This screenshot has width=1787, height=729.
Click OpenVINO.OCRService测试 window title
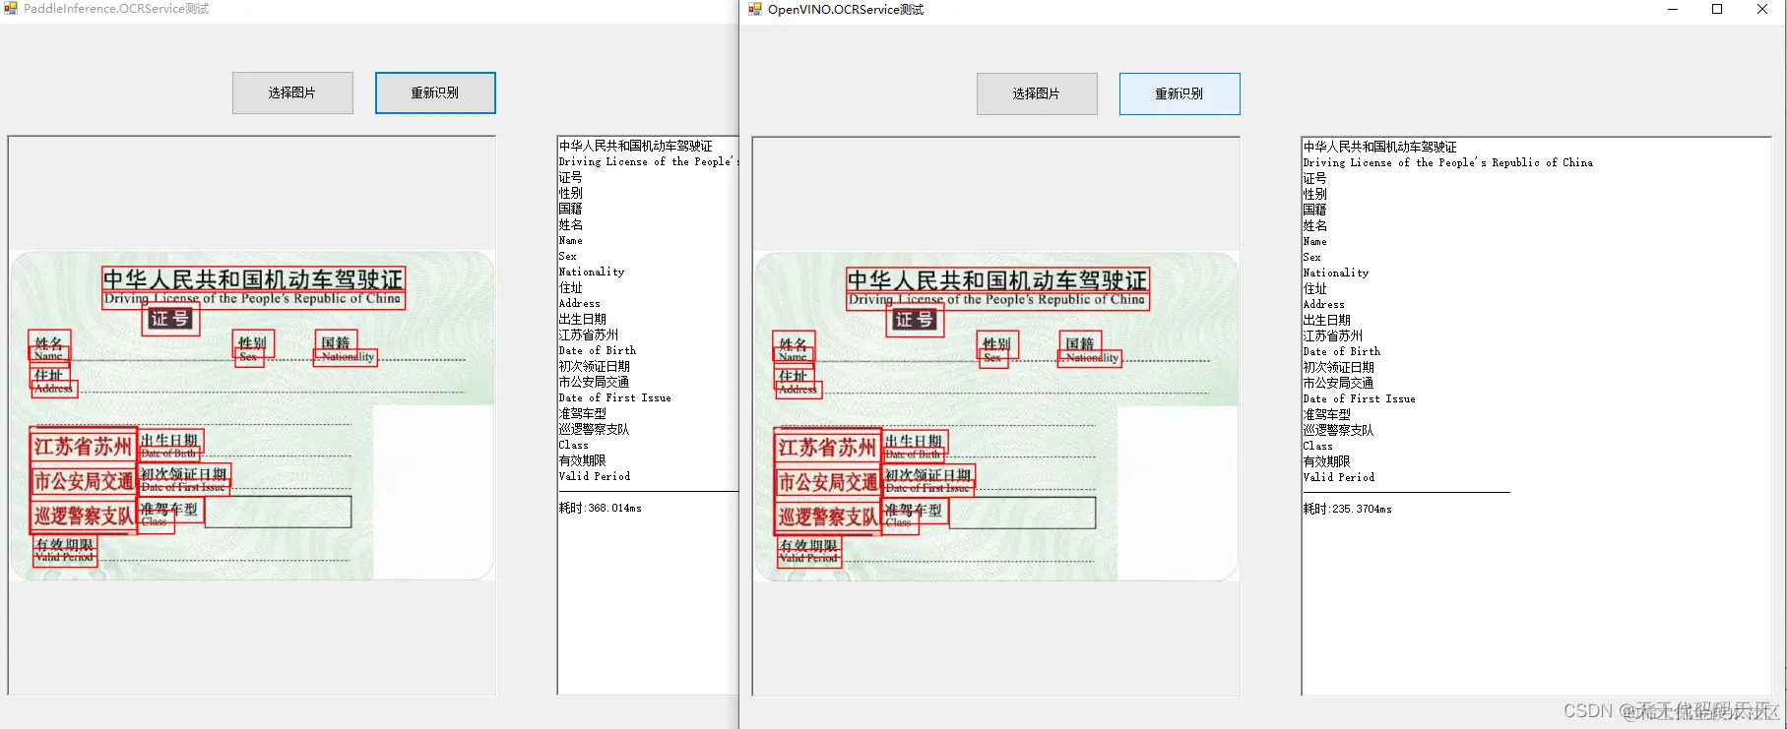click(x=845, y=9)
